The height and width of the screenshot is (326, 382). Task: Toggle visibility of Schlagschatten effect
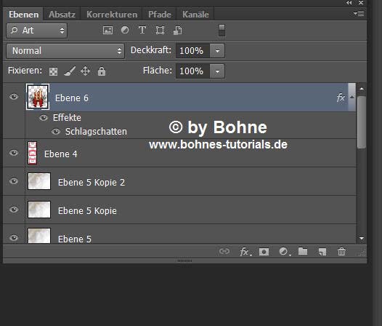[x=56, y=132]
